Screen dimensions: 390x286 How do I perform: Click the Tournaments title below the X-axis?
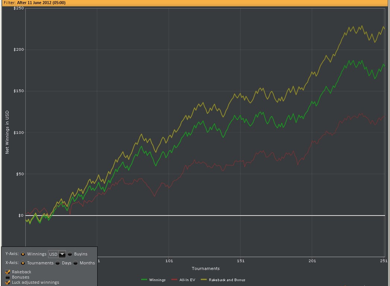(206, 268)
